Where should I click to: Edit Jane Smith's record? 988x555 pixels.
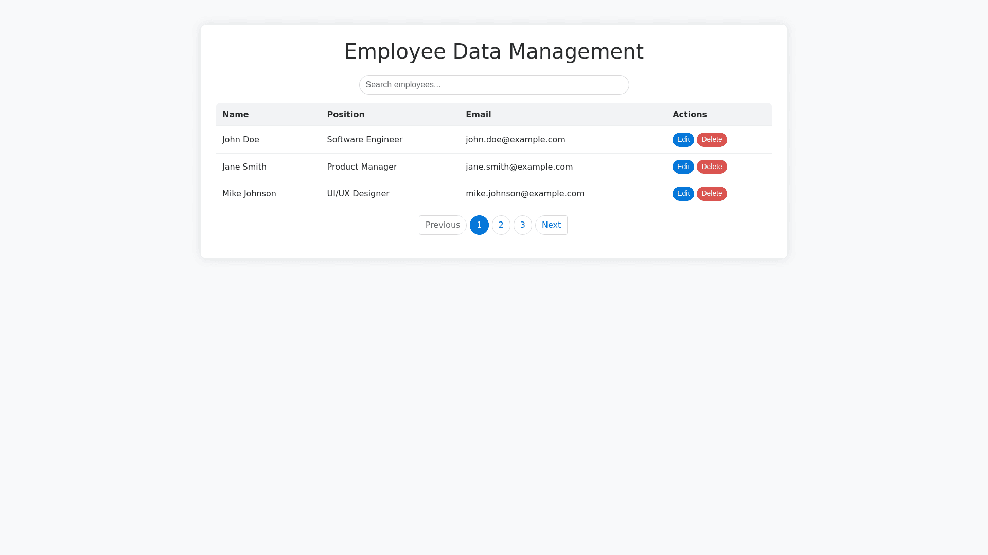[x=683, y=167]
